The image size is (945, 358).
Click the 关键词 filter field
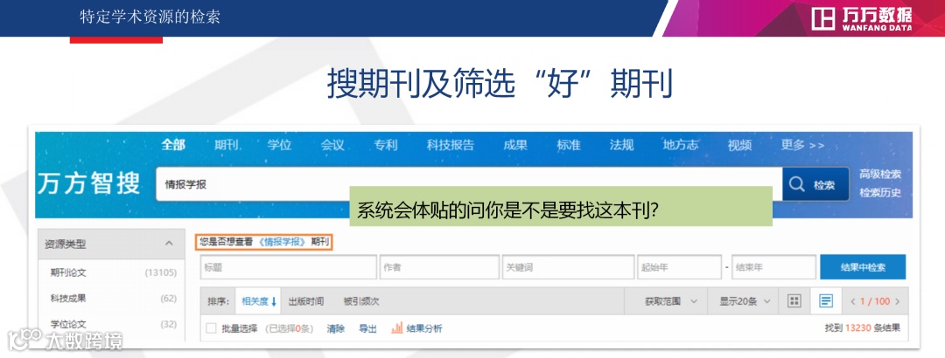click(569, 267)
